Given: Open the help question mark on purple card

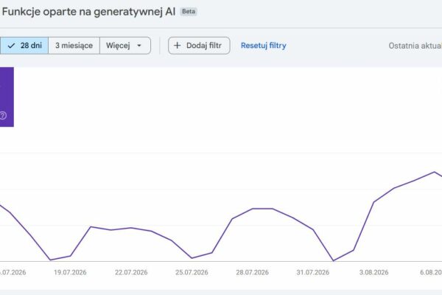Looking at the screenshot, I should 3,115.
